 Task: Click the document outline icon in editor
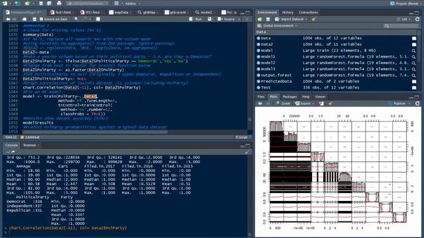pos(246,19)
